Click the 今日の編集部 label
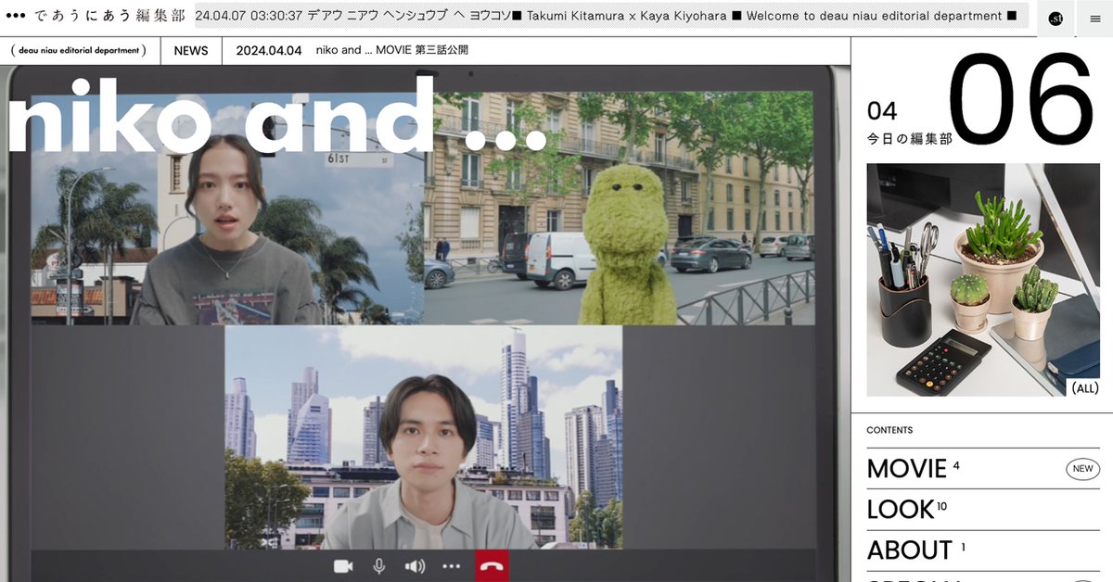 (909, 139)
